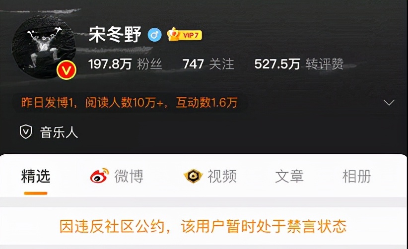The height and width of the screenshot is (249, 408).
Task: Tap the username 宋冬野
Action: pyautogui.click(x=115, y=35)
